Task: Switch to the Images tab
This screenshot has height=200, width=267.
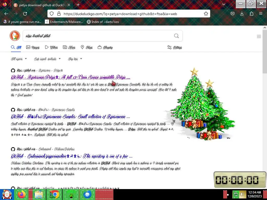Action: [33, 47]
